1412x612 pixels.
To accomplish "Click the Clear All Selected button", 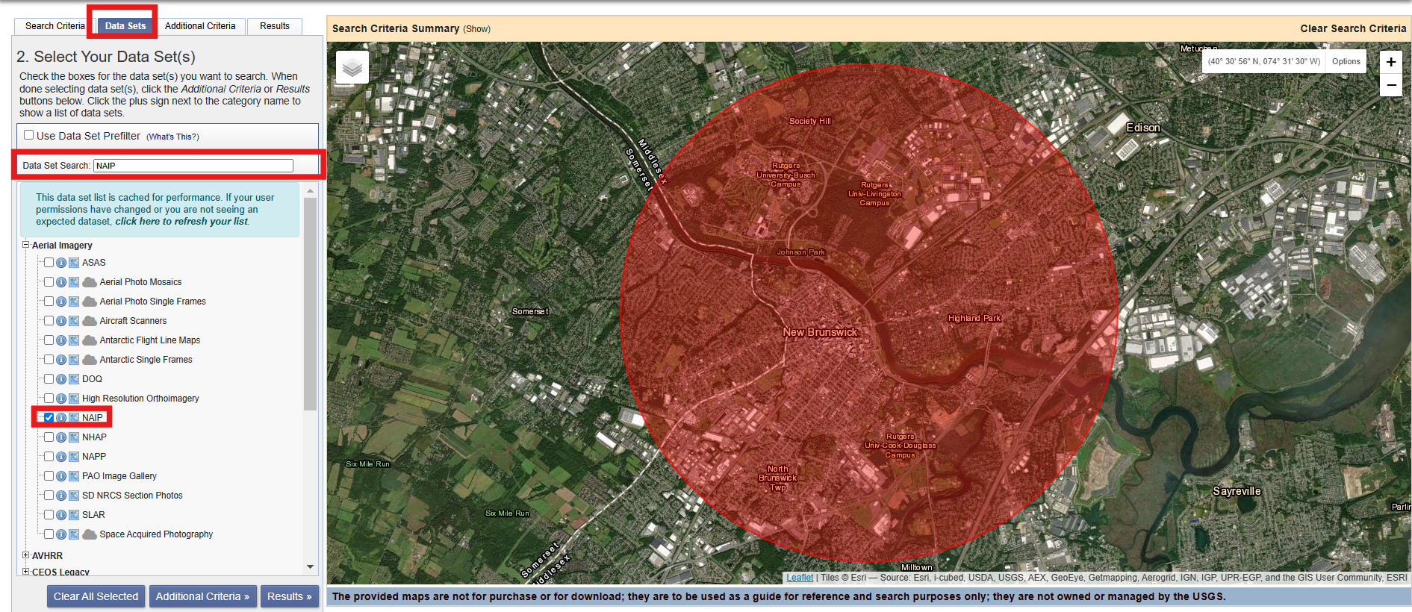I will click(x=96, y=596).
